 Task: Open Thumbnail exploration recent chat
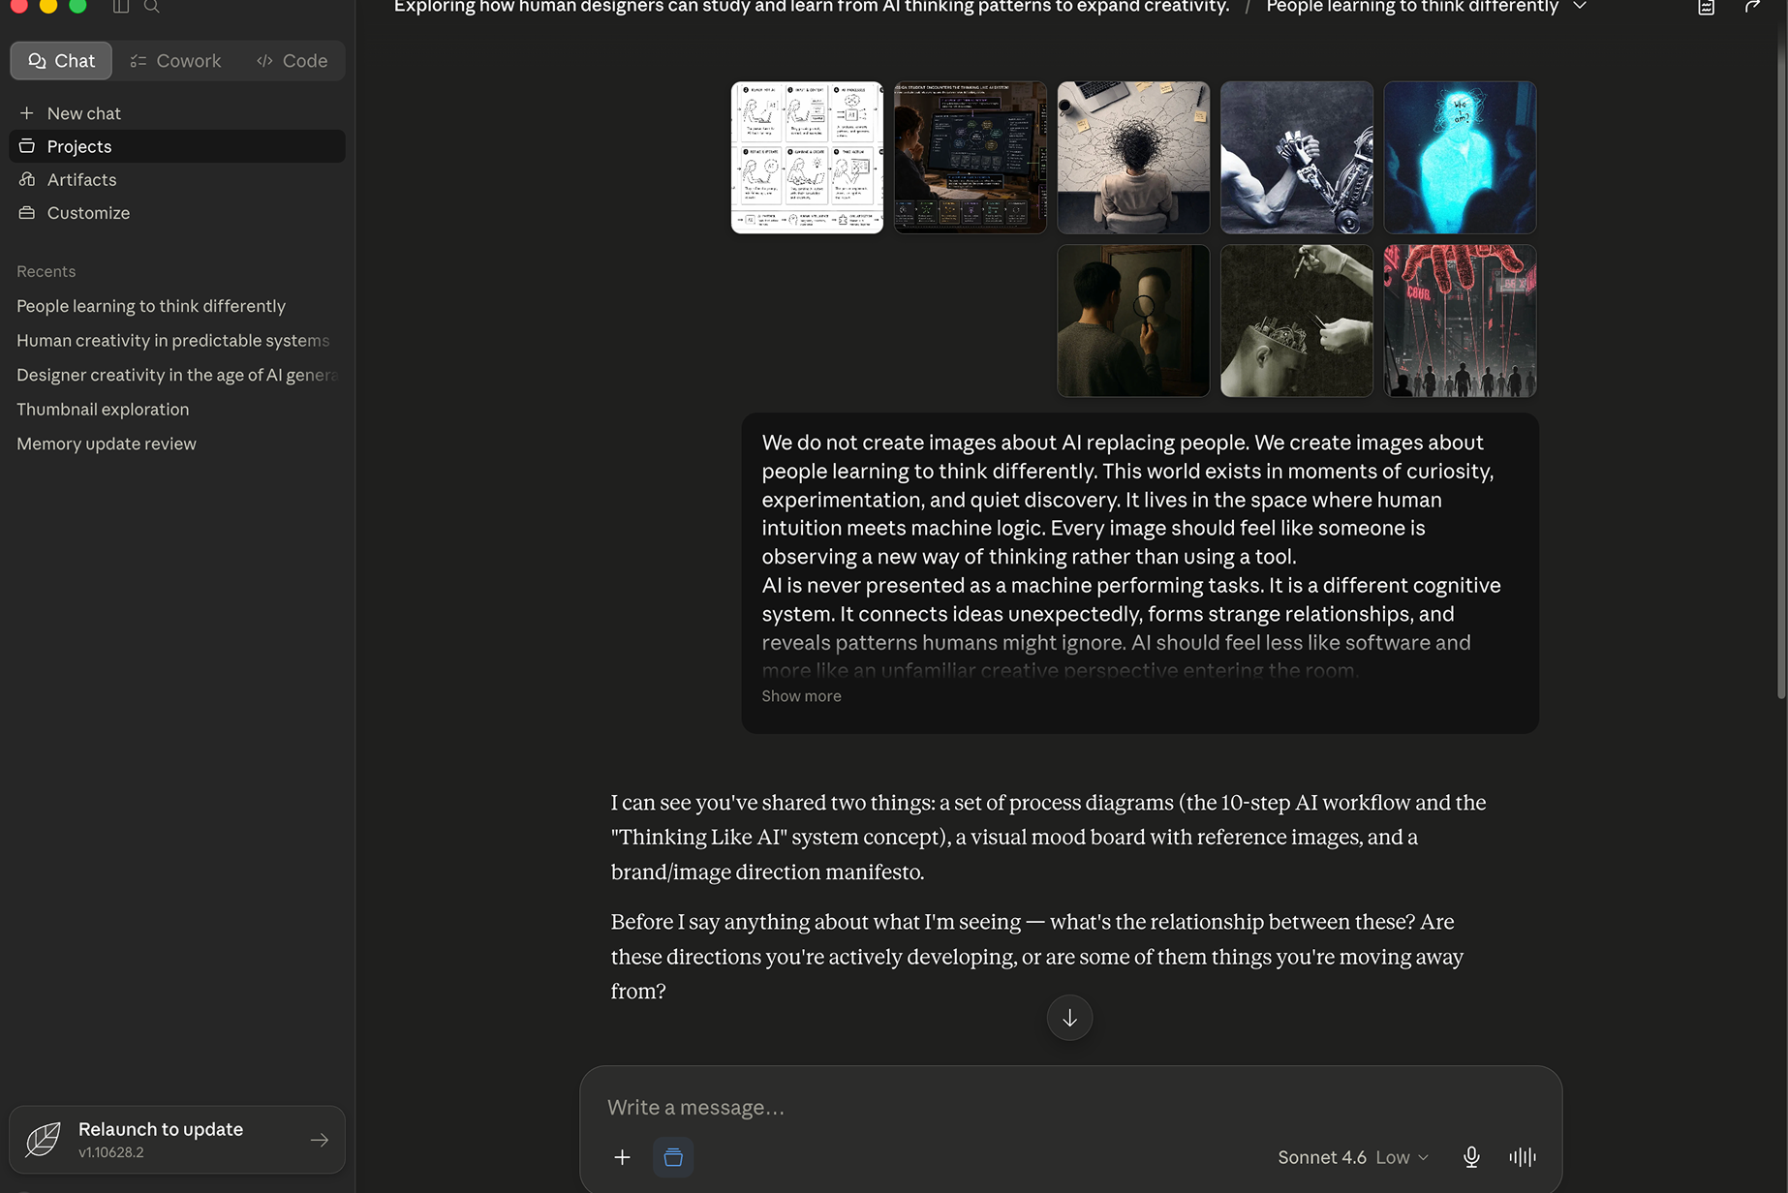pos(103,410)
